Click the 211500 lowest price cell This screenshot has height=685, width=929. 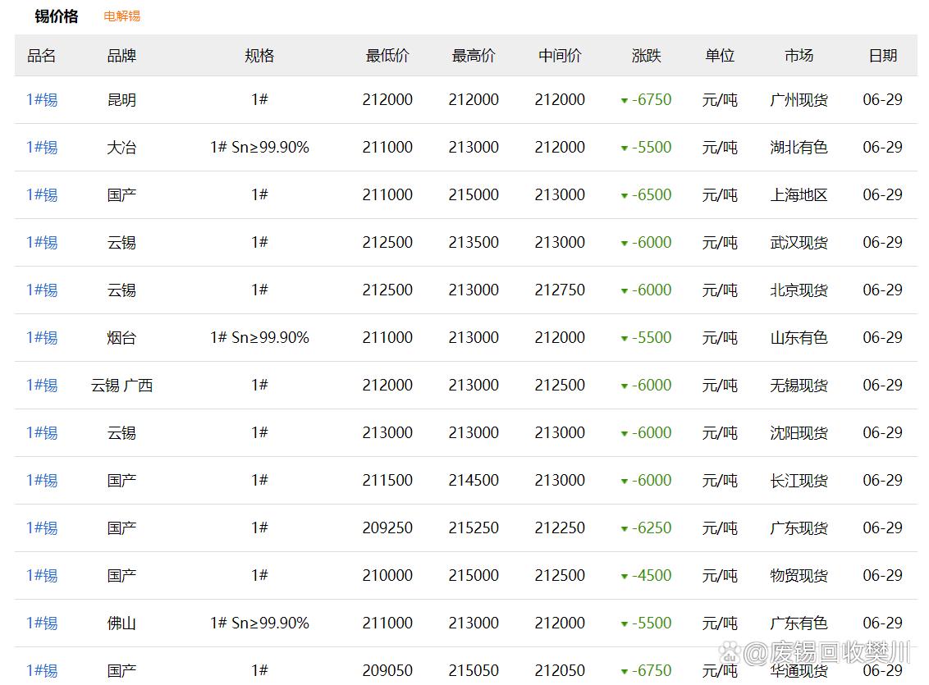tap(387, 480)
